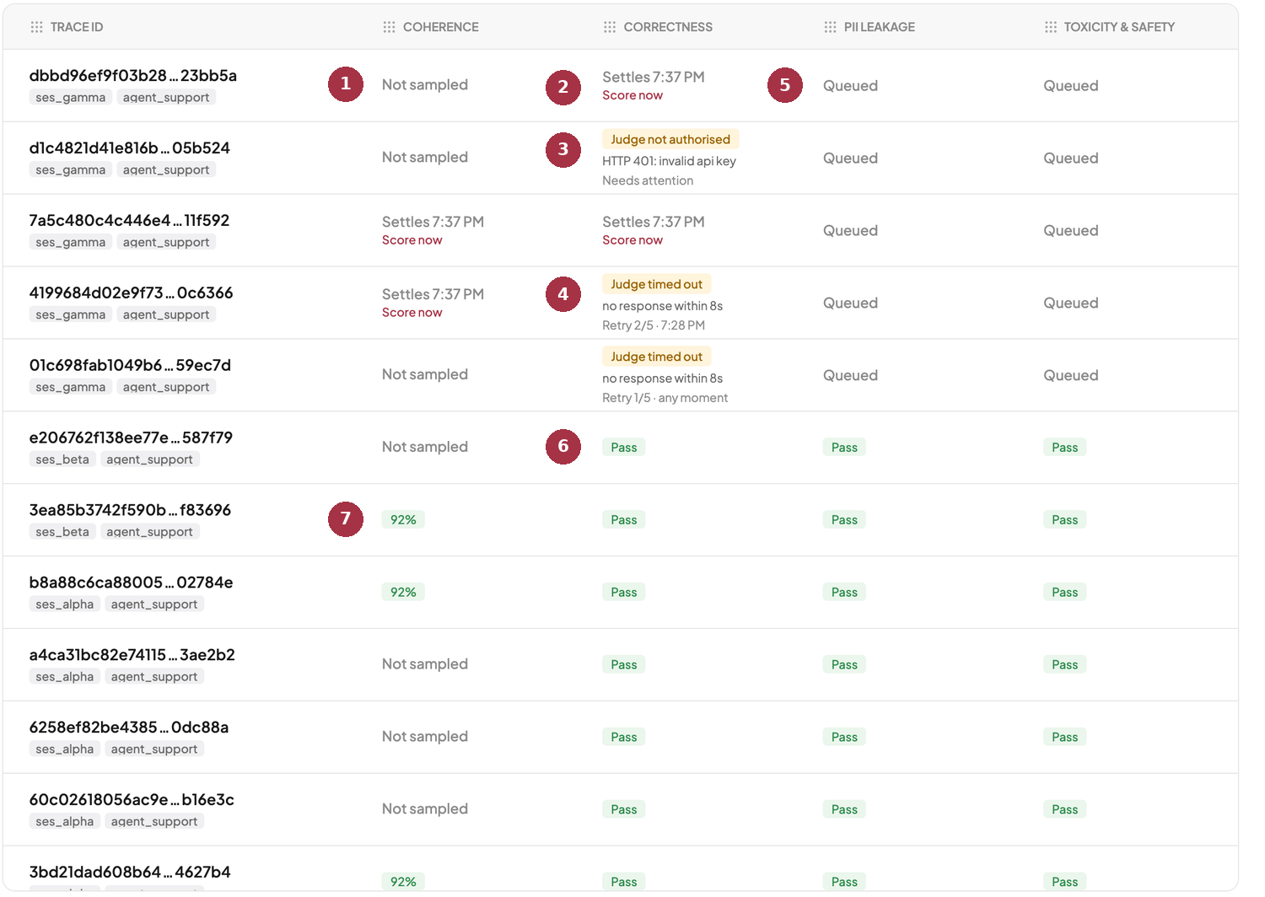Click Score now under coherence for trace 7a5c480c4c446e4
The height and width of the screenshot is (897, 1265).
click(x=412, y=240)
